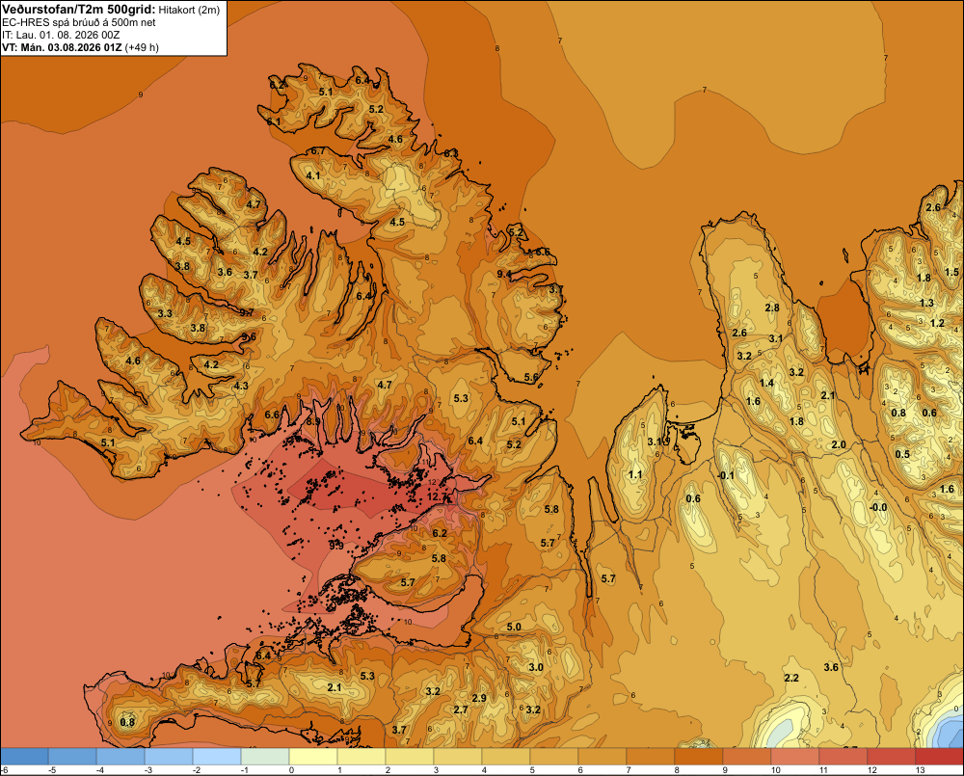
Task: Click the 3.3 temperature value
Action: coord(165,313)
